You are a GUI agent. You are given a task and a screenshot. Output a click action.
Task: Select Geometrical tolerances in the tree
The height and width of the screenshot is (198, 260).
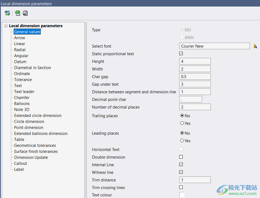(x=35, y=145)
